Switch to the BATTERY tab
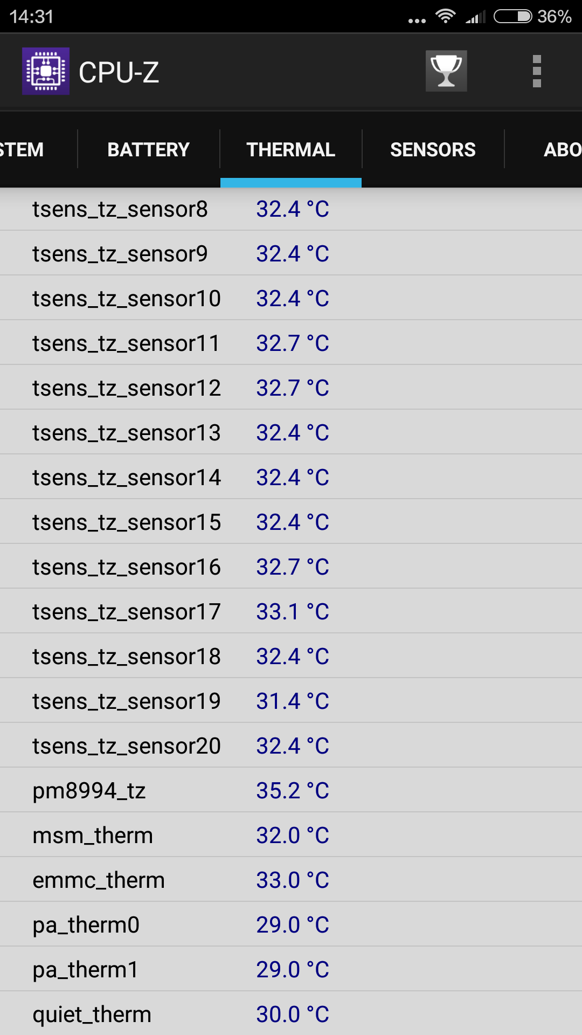This screenshot has height=1035, width=582. [149, 149]
